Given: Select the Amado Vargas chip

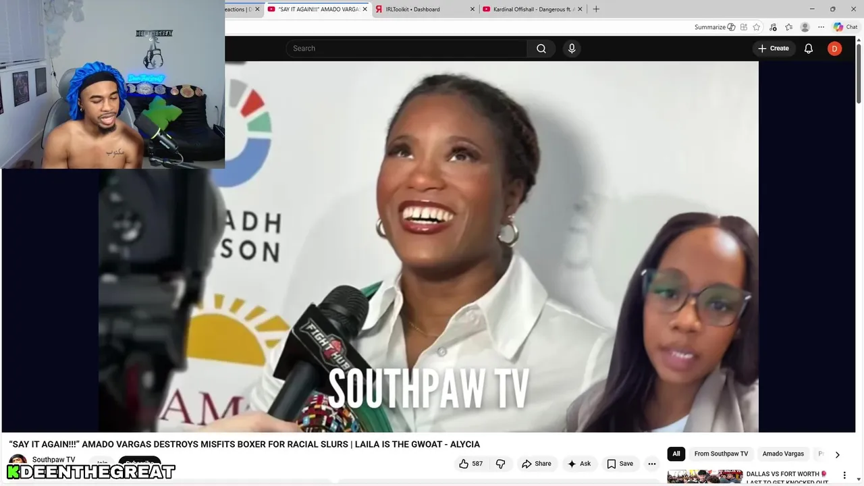Looking at the screenshot, I should click(783, 454).
